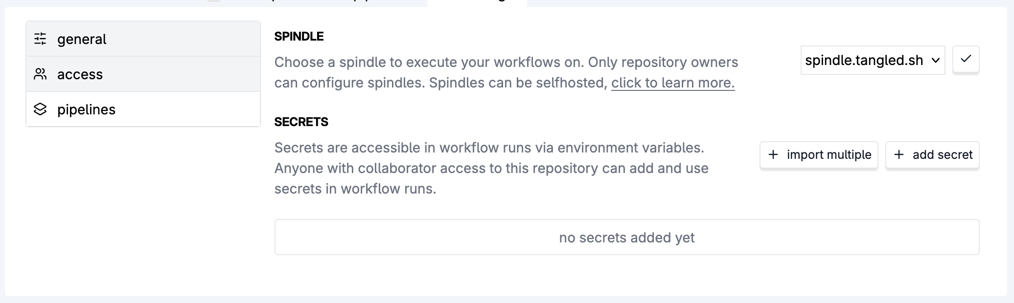Click the "no secrets added yet" box

click(x=626, y=237)
